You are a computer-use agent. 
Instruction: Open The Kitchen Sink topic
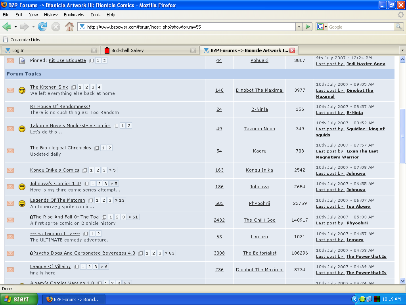pos(49,87)
